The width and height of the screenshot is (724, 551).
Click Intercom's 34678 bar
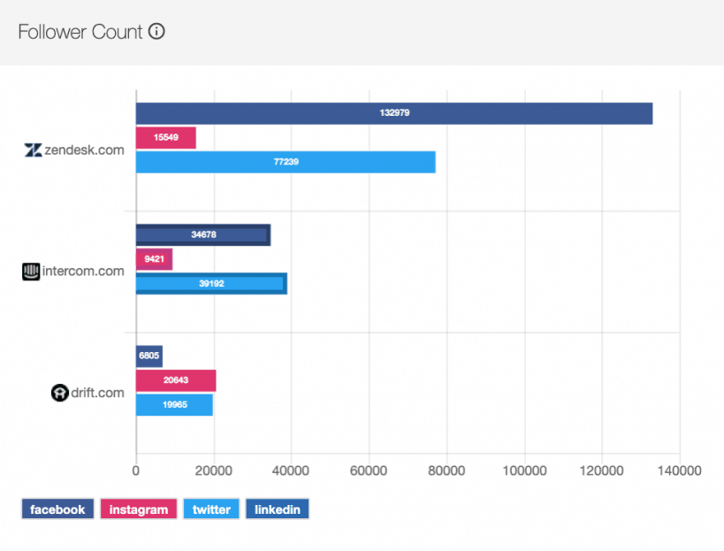203,234
